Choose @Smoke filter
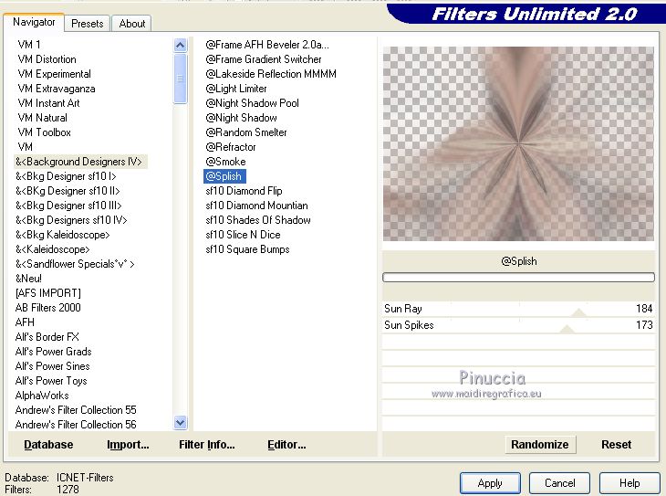 point(225,162)
